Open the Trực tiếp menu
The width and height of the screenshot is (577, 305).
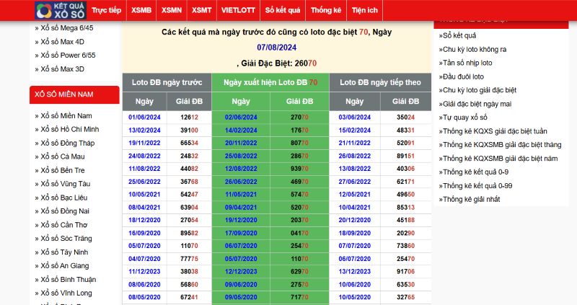point(107,11)
